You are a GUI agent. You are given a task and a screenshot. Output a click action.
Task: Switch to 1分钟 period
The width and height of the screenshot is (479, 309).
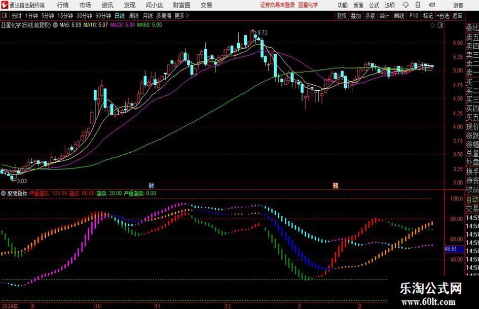(31, 16)
